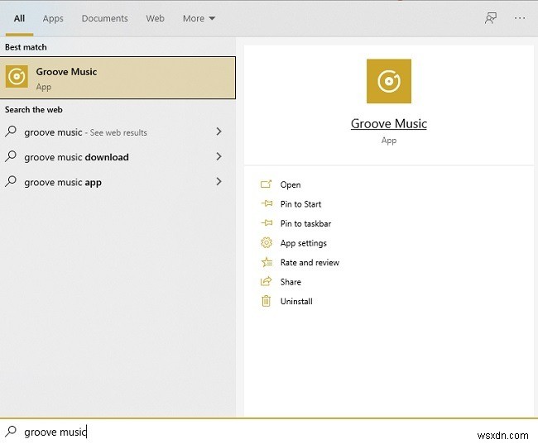Click the Groove Music title link
This screenshot has height=444, width=538.
point(389,124)
